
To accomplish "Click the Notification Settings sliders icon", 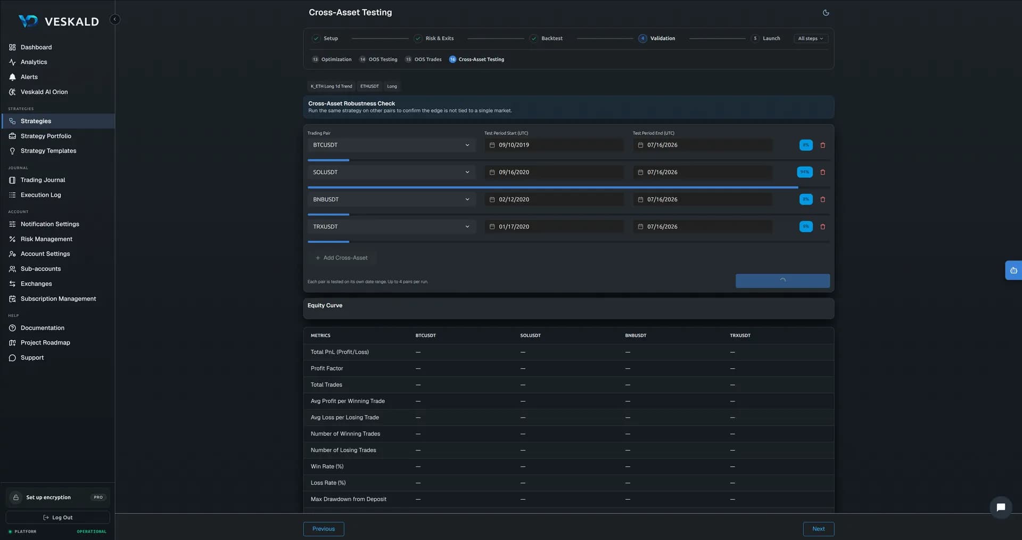I will [12, 224].
